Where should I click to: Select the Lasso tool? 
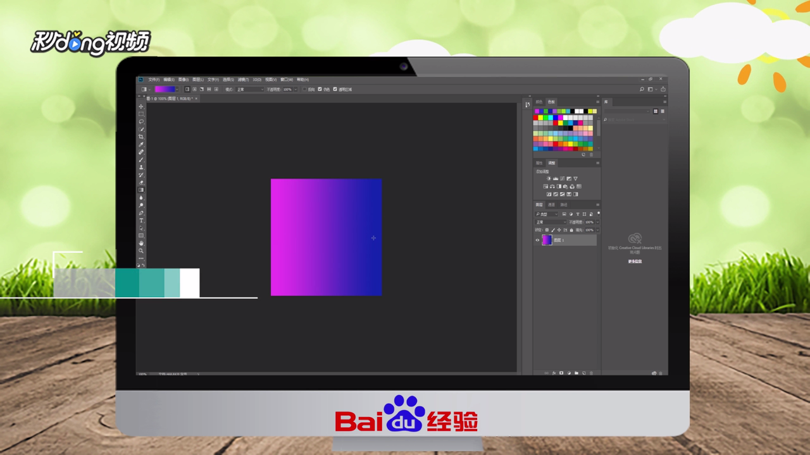(141, 121)
